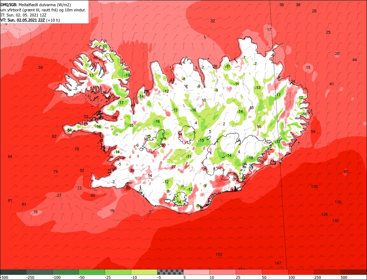Click the map value 44 at the northeast edge
Image resolution: width=367 pixels, height=280 pixels.
pos(355,60)
